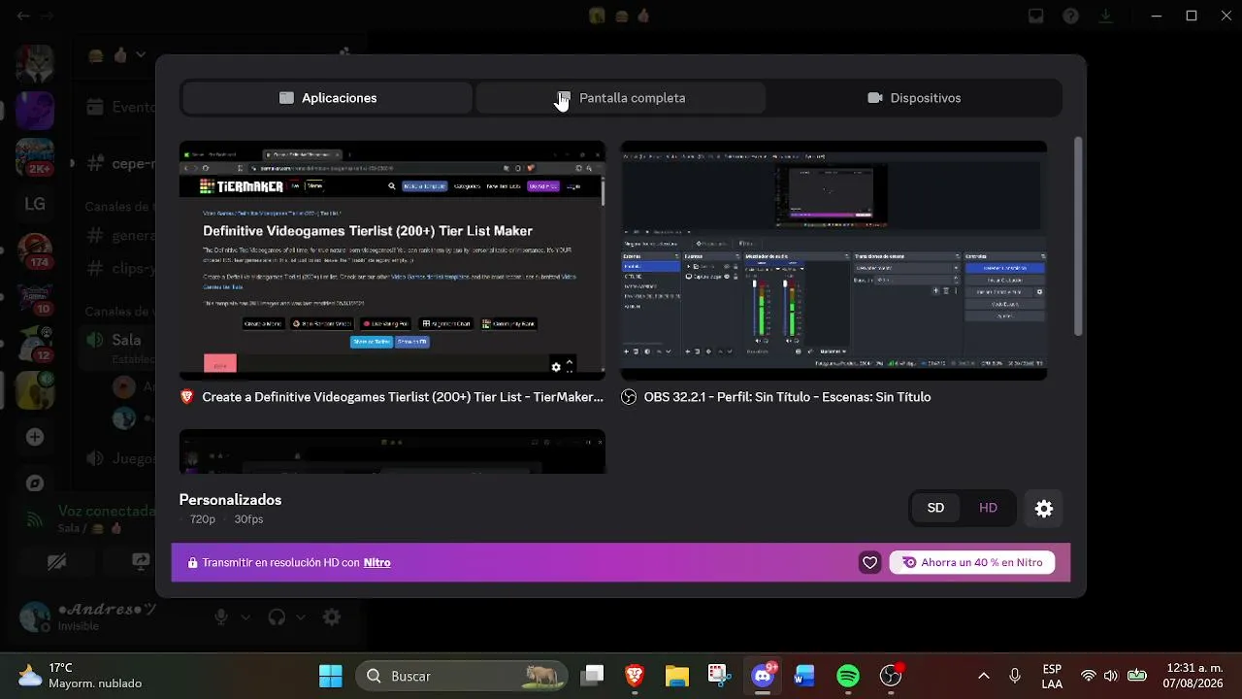This screenshot has height=699, width=1242.
Task: Switch to the Aplicaciones tab
Action: tap(327, 98)
